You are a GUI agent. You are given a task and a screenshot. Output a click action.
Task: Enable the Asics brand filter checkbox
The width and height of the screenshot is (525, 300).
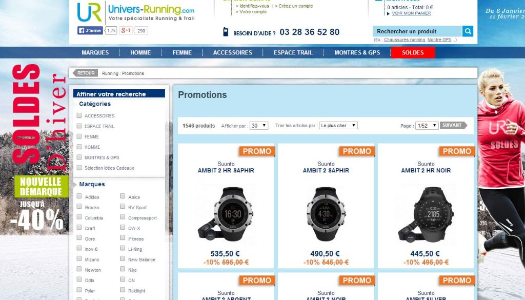[x=123, y=196]
